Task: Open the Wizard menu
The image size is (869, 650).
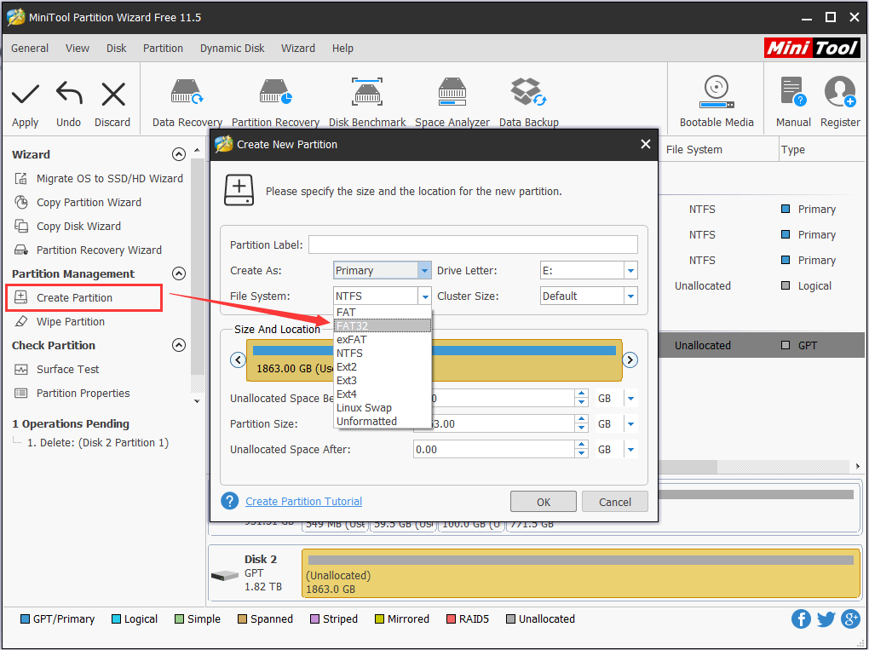Action: coord(297,49)
